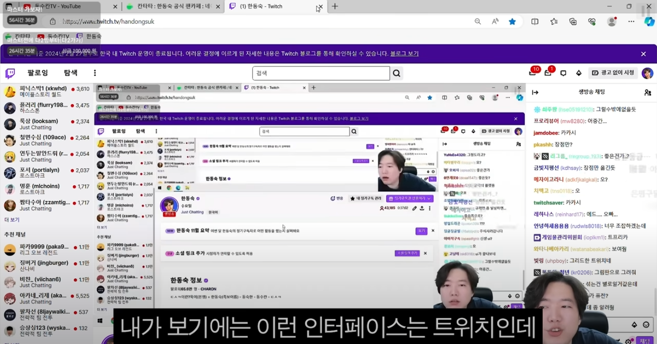Screen dimensions: 657x344
Task: Click chat username pkashh
Action: pyautogui.click(x=542, y=144)
